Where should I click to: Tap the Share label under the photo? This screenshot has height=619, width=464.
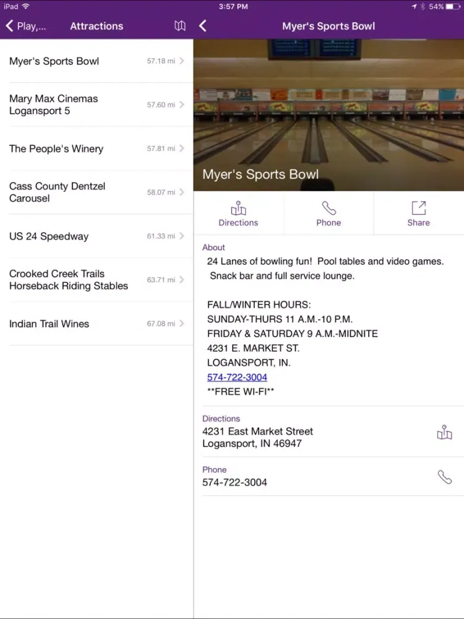[x=419, y=223]
